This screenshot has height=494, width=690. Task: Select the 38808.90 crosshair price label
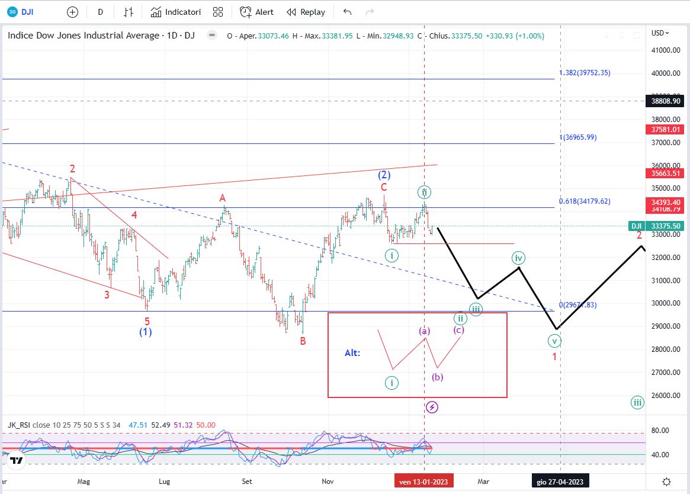pyautogui.click(x=665, y=101)
